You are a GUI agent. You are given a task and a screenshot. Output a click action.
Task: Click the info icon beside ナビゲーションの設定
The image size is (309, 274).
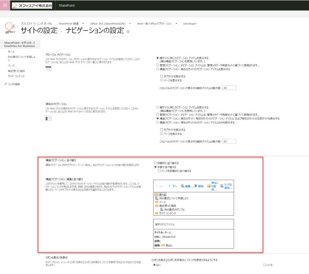(128, 31)
